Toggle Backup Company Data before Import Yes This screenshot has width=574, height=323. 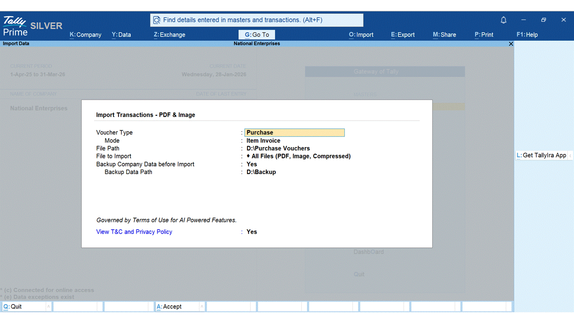(x=252, y=164)
